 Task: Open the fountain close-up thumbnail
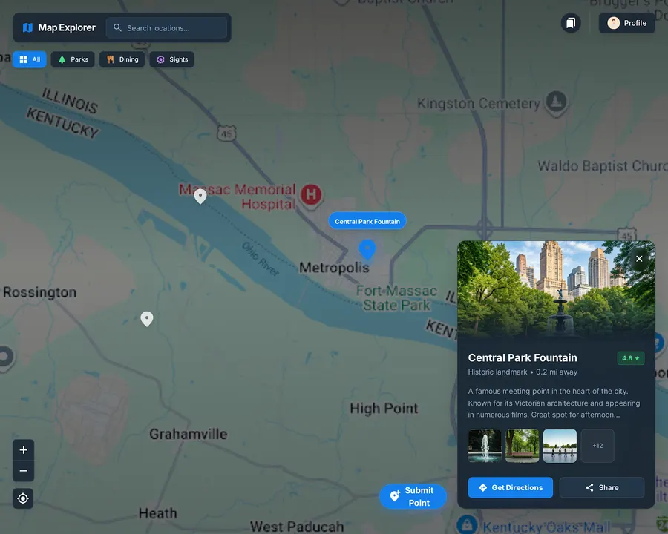click(485, 446)
